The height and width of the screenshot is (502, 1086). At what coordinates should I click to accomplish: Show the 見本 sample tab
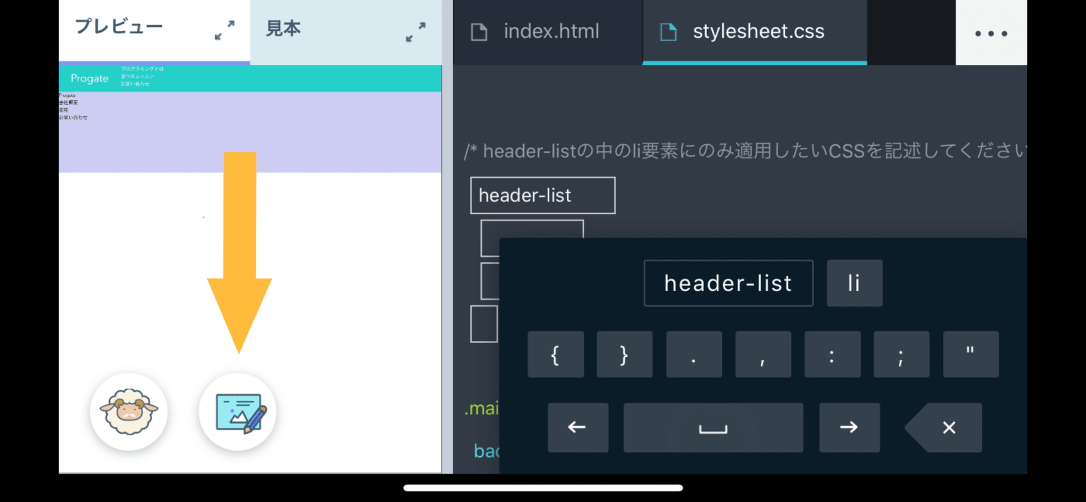pyautogui.click(x=284, y=29)
